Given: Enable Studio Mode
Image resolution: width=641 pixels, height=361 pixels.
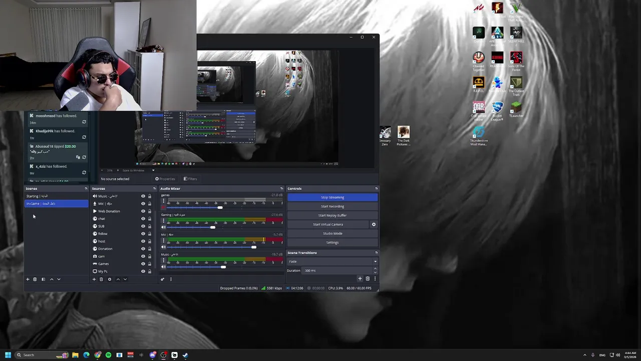Looking at the screenshot, I should [333, 233].
